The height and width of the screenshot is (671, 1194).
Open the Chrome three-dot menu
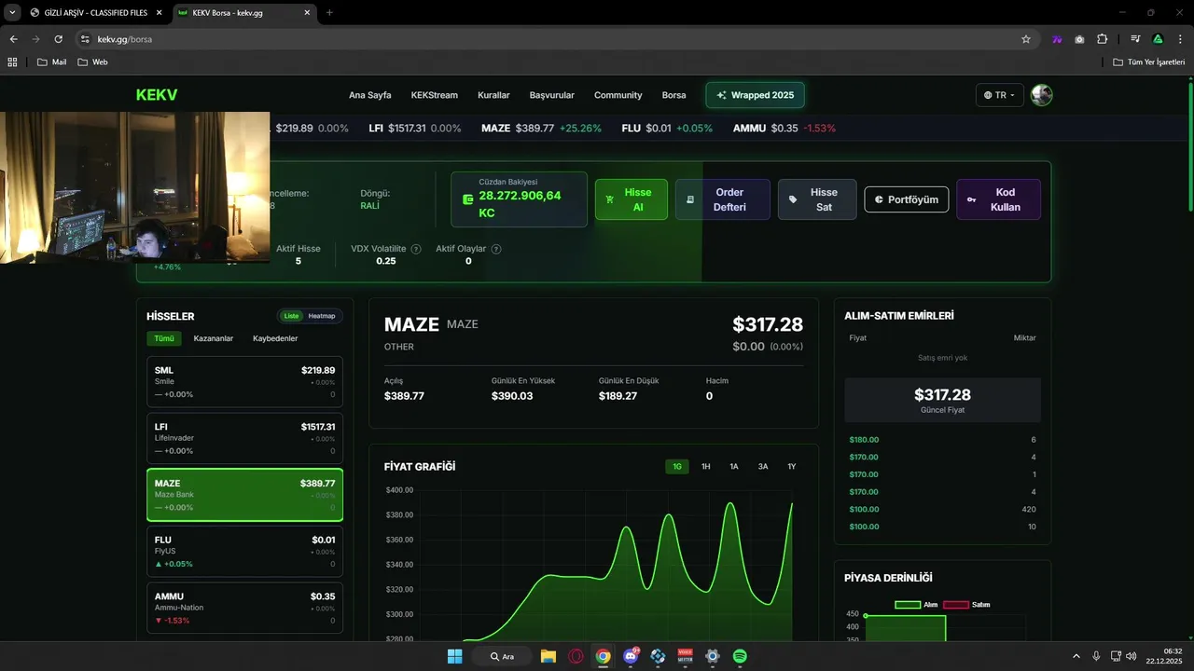tap(1180, 39)
